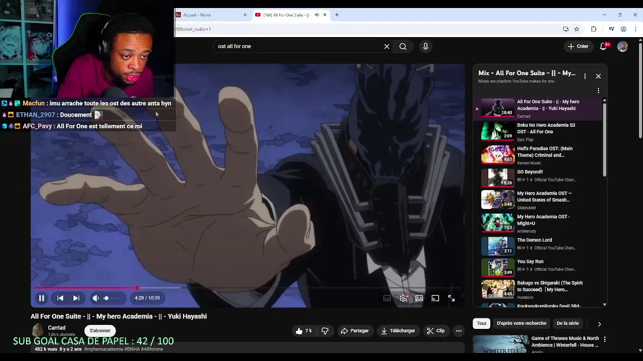Clear the search box text
The height and width of the screenshot is (361, 643).
(387, 46)
